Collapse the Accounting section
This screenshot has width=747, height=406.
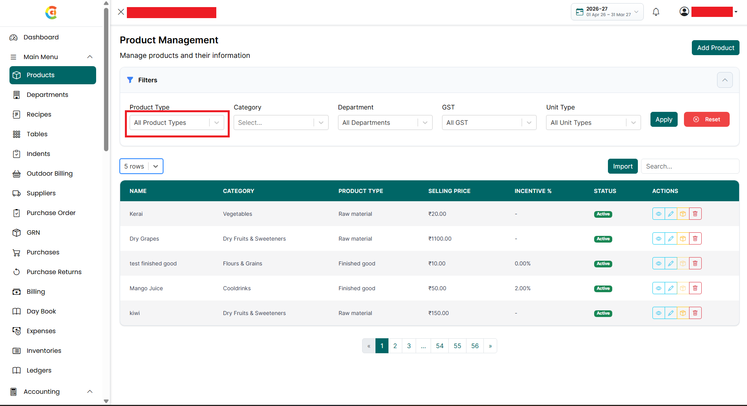pyautogui.click(x=90, y=391)
